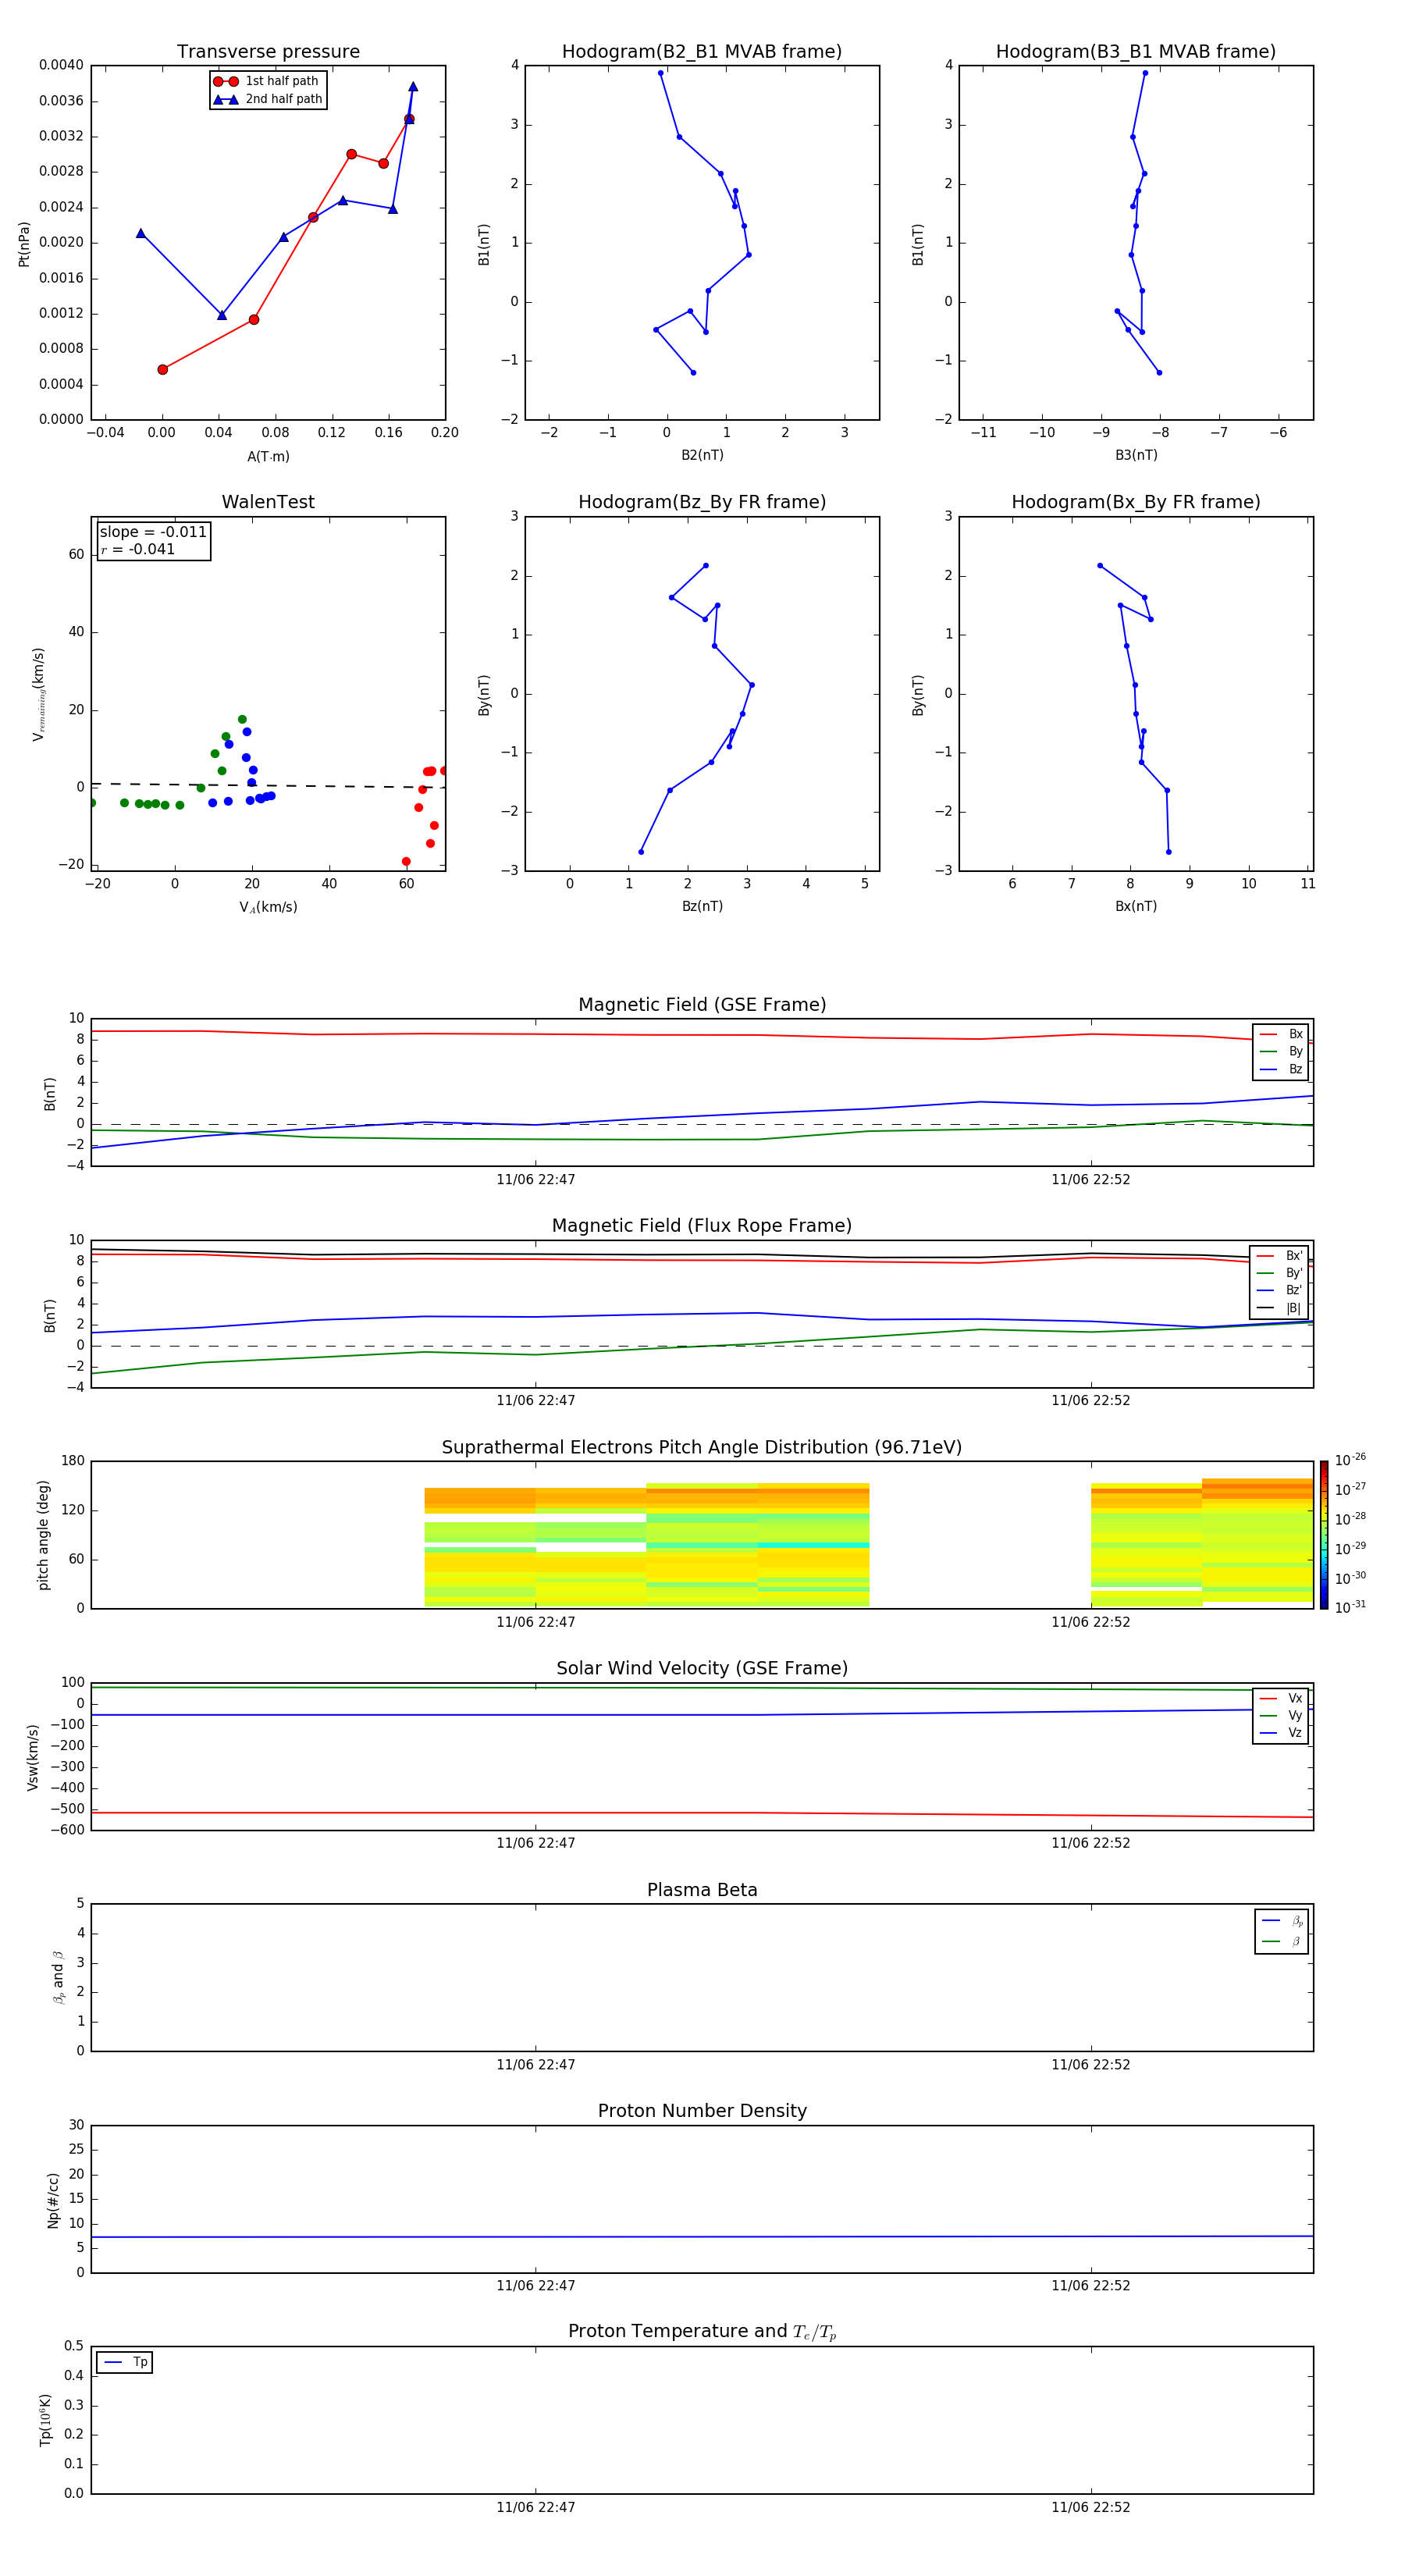The height and width of the screenshot is (2576, 1405).
Task: Click the 'B3(nT)' axis label
Action: pos(1136,455)
